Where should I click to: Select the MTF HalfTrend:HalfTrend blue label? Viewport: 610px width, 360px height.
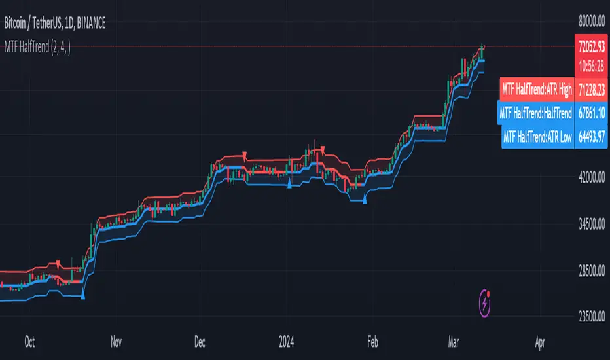535,113
